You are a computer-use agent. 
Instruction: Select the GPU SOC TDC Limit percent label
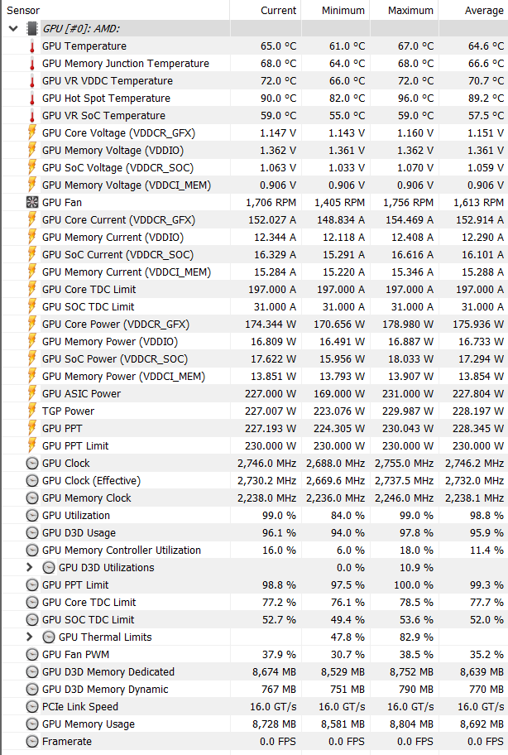click(88, 619)
